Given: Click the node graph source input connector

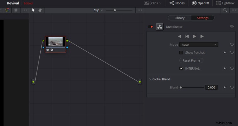Looking at the screenshot, I should 33,82.
